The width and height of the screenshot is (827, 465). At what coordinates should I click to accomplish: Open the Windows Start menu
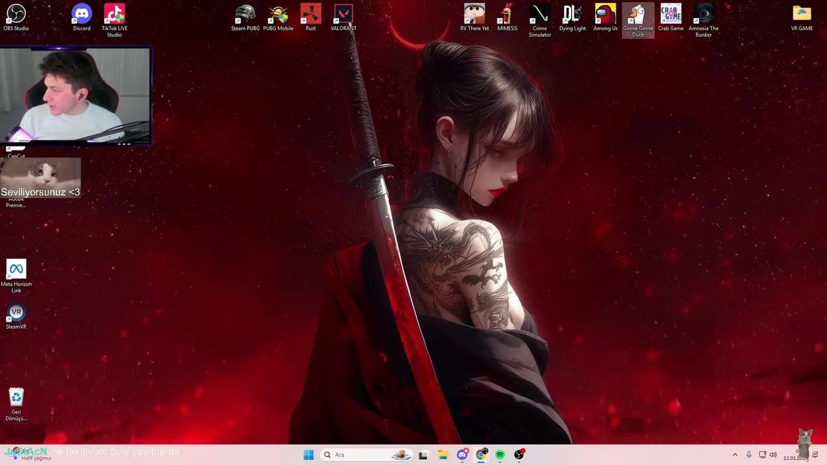308,455
